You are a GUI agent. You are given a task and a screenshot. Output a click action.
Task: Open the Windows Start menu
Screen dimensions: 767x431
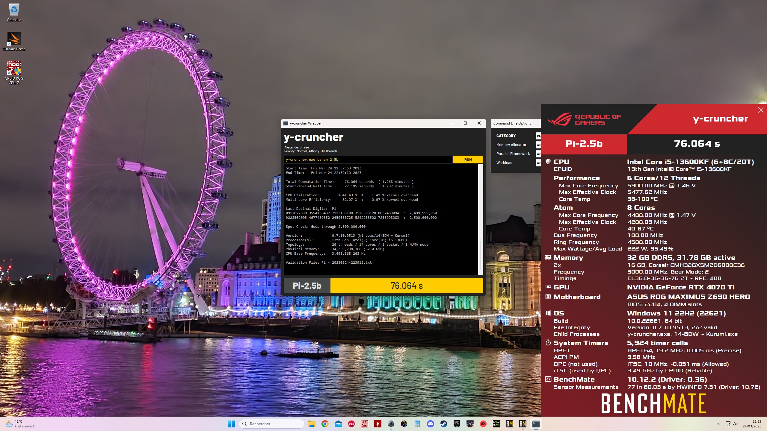(x=231, y=424)
